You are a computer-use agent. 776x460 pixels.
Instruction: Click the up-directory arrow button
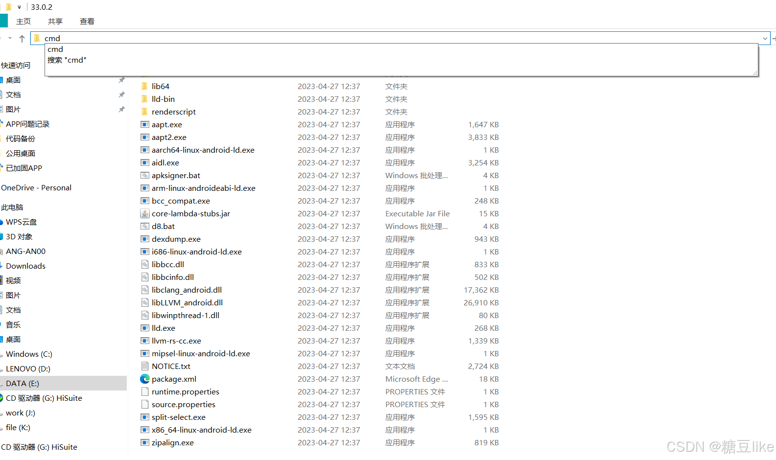coord(22,38)
